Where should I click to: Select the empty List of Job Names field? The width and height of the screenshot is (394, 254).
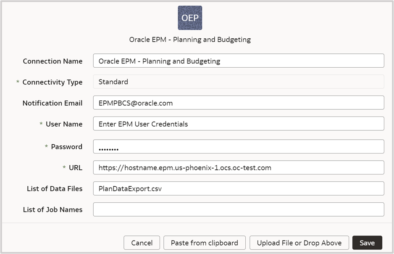(x=238, y=209)
